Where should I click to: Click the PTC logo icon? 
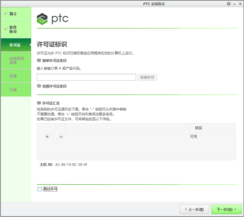click(42, 19)
